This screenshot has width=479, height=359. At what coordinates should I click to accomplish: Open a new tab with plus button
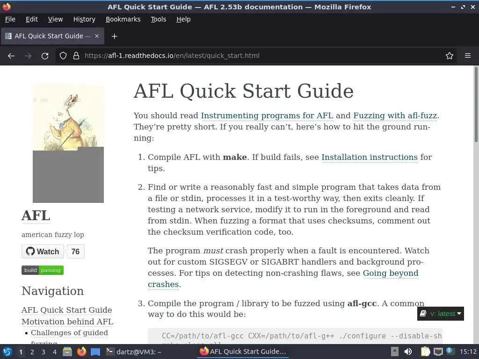(x=114, y=36)
